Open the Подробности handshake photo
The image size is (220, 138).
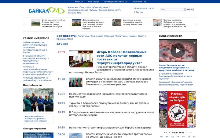[38, 100]
